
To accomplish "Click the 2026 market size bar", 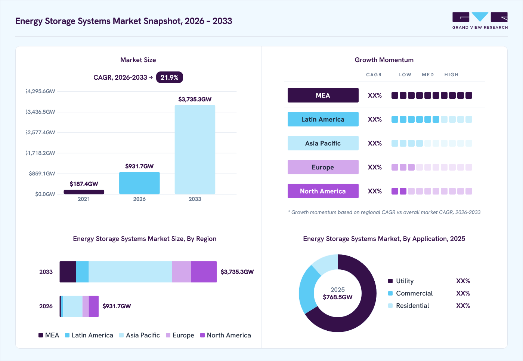I will point(139,183).
